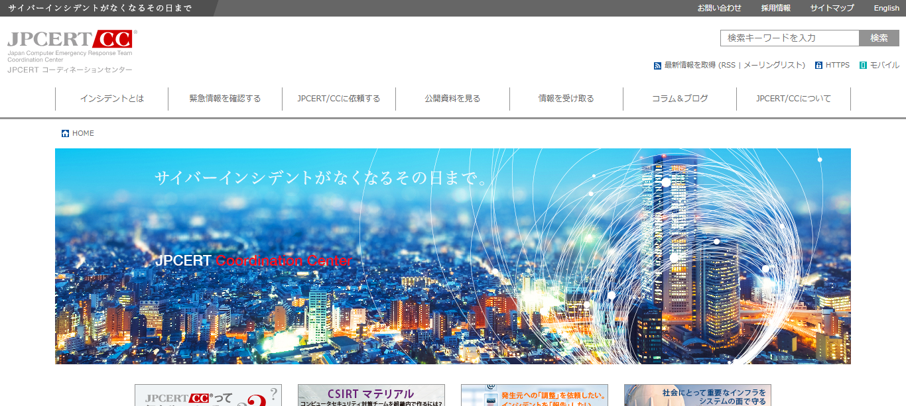This screenshot has width=906, height=406.
Task: Open the 社会にとって重要なインフラ banner
Action: 698,395
